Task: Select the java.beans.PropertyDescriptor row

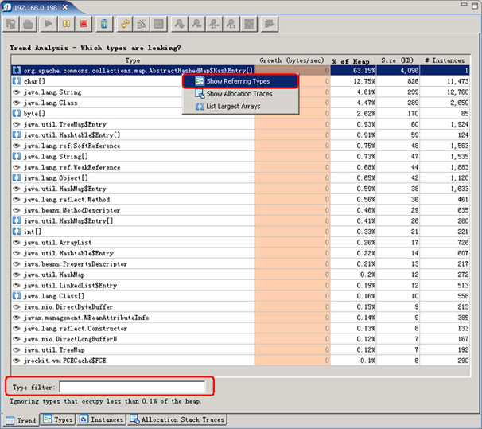Action: 240,264
